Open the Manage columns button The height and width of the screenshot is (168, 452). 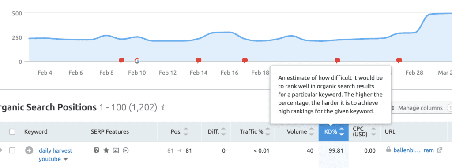[x=416, y=108]
